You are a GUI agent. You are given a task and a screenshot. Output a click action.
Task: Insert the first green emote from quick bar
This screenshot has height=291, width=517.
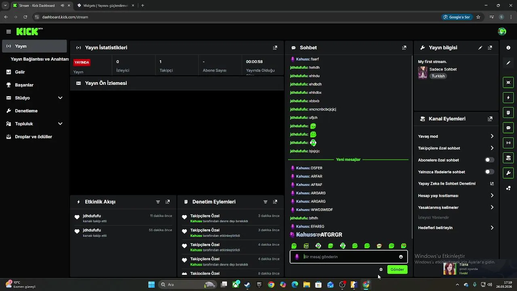pos(294,246)
